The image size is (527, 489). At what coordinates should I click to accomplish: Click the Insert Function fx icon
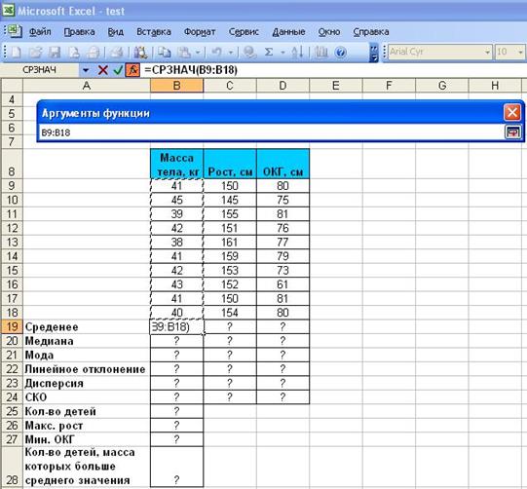coord(132,70)
